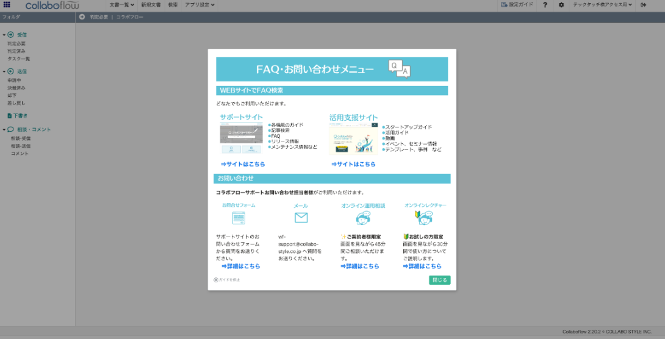Select 差し戻し in the sidebar

[x=16, y=104]
